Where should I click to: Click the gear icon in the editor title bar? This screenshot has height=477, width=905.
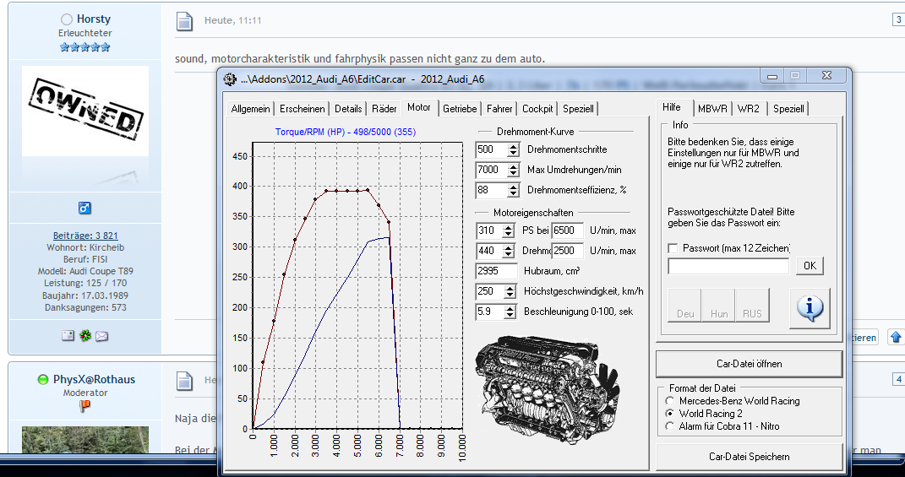[230, 79]
